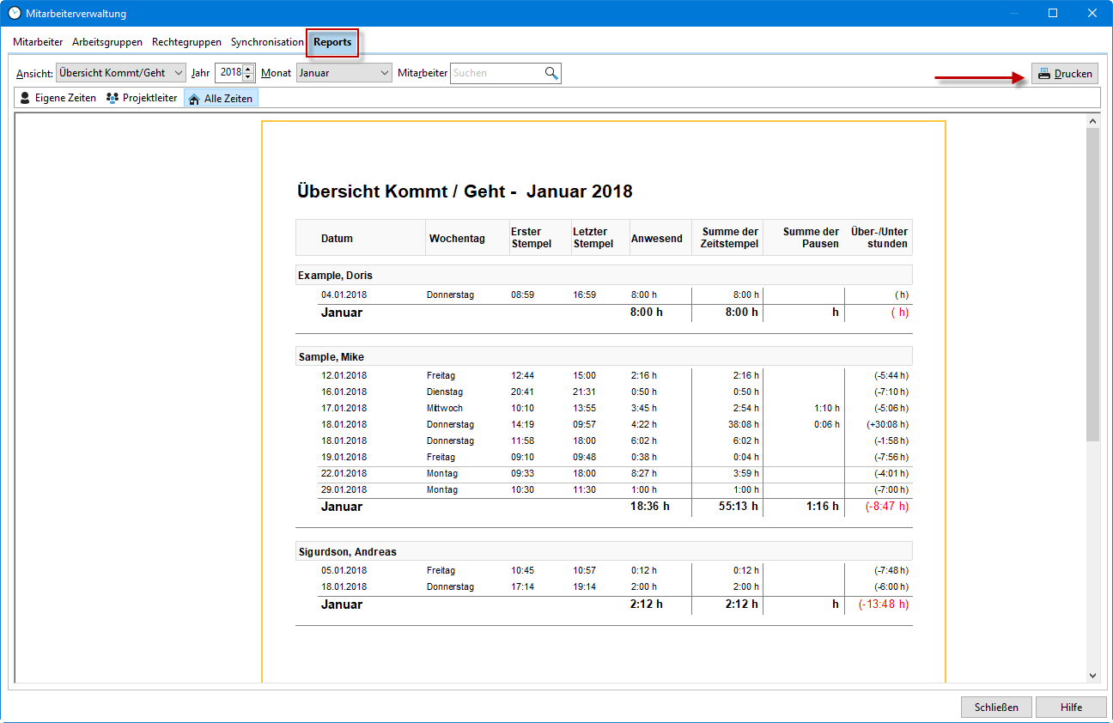Switch to the Mitarbeiter tab
1113x723 pixels.
pos(38,42)
